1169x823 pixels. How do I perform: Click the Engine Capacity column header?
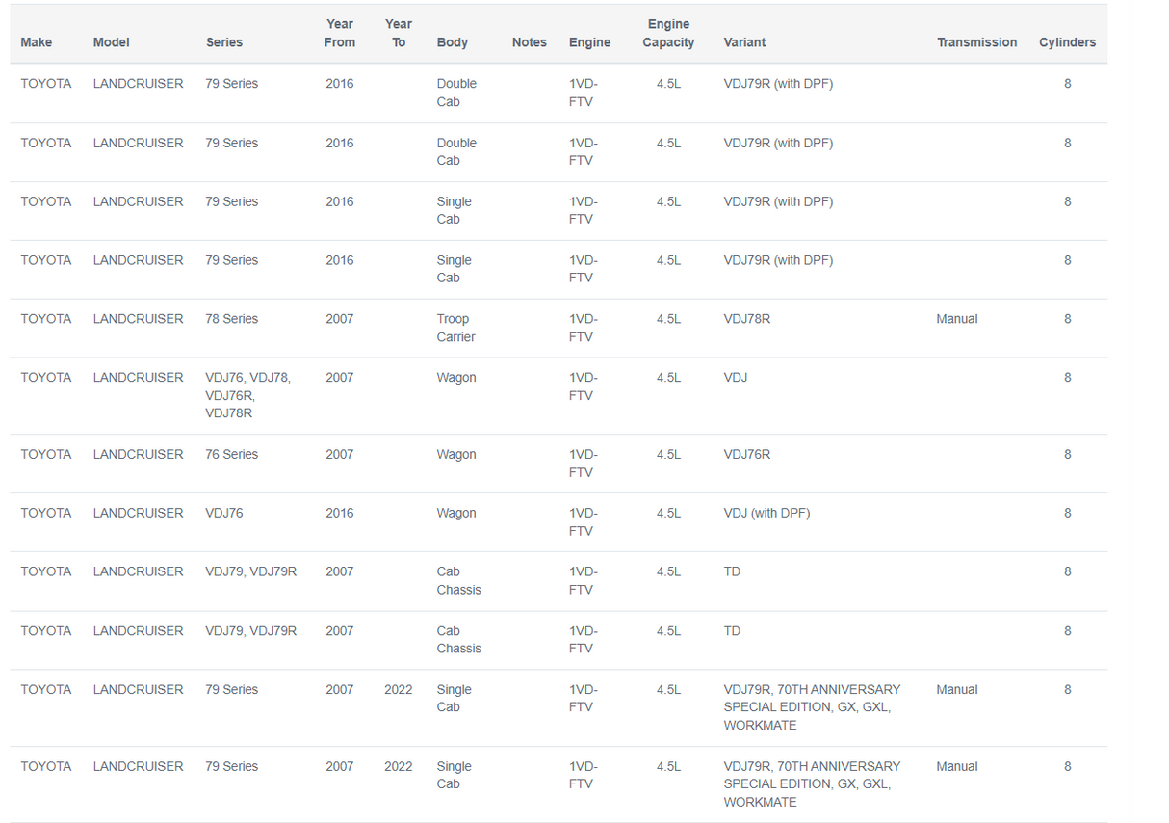click(668, 34)
